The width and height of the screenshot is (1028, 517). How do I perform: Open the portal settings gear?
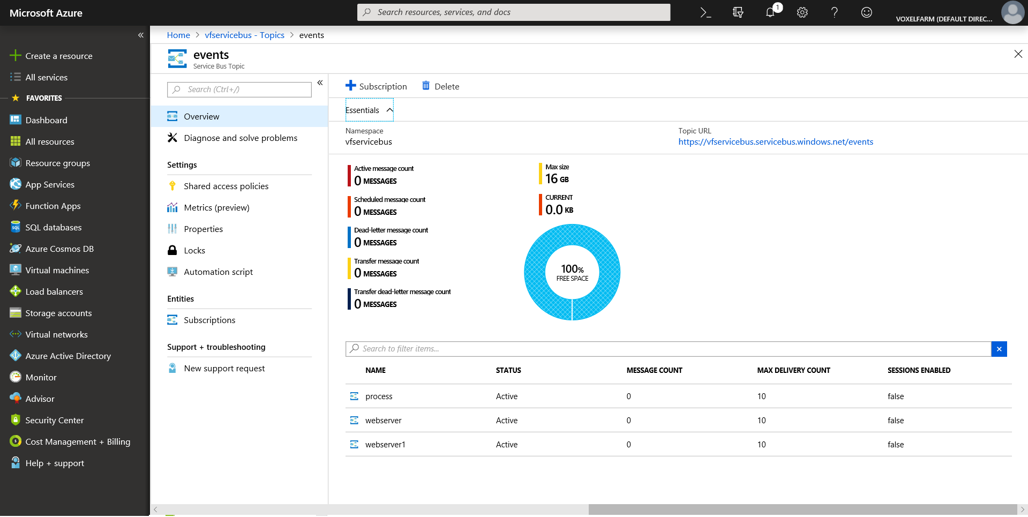802,12
